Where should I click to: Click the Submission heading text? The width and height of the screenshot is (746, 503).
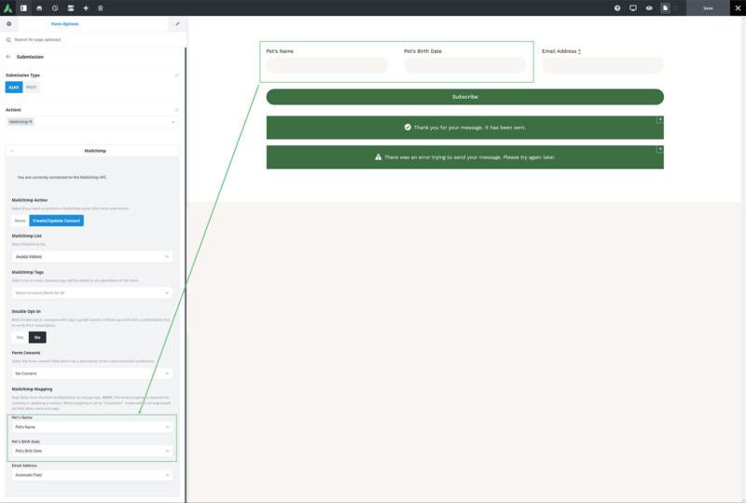(x=30, y=57)
